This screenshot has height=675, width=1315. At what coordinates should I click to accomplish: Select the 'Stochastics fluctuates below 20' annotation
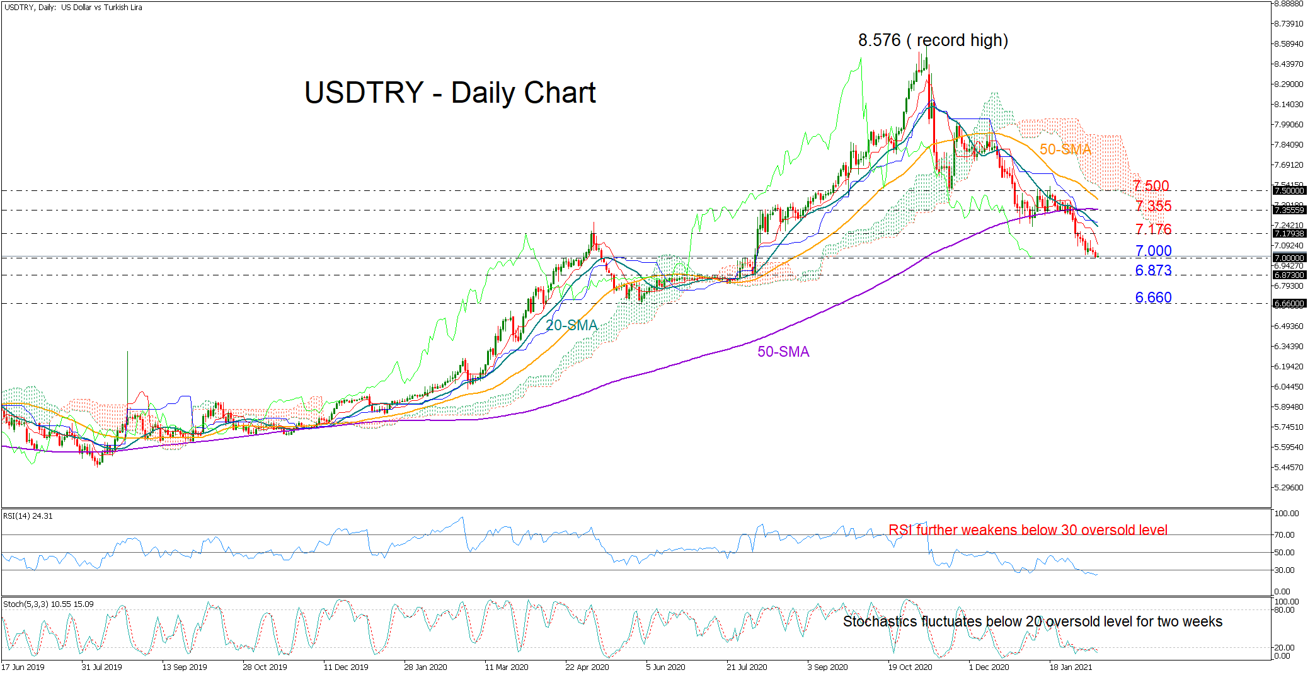tap(1033, 621)
